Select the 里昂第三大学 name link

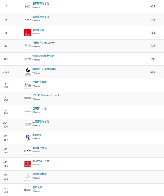tap(40, 148)
